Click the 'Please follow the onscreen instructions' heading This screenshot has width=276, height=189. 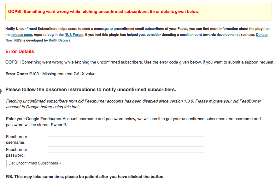click(91, 90)
